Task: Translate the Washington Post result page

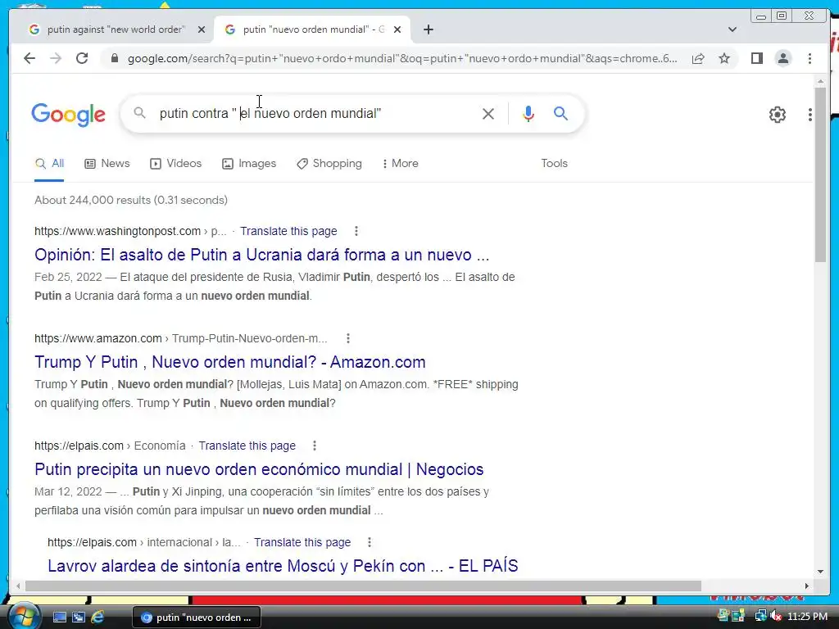Action: coord(288,231)
